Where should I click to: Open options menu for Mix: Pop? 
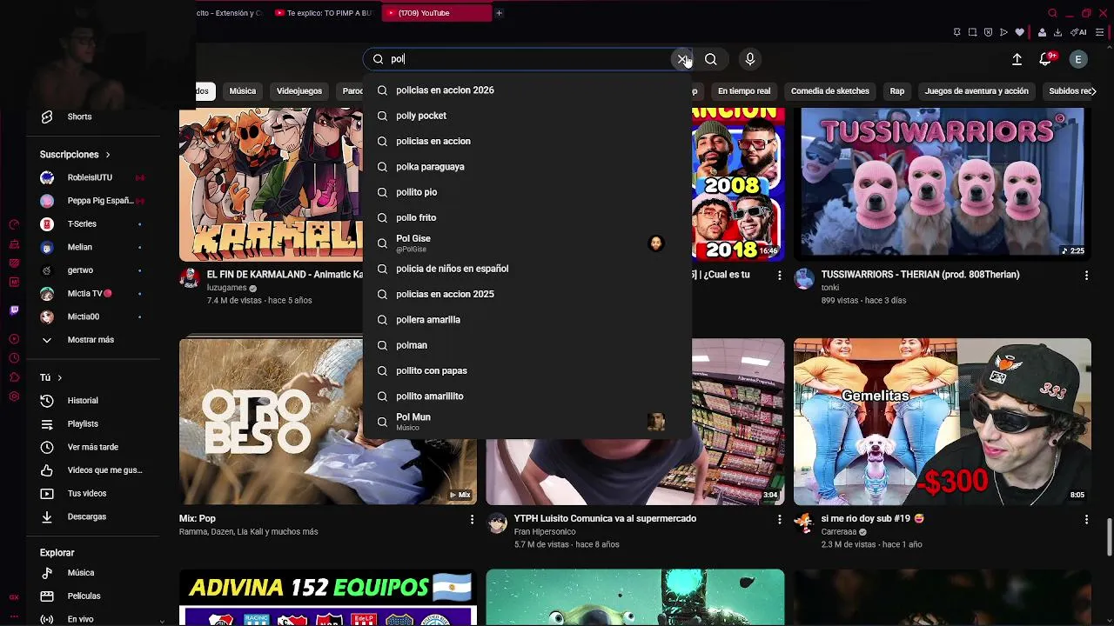tap(472, 519)
